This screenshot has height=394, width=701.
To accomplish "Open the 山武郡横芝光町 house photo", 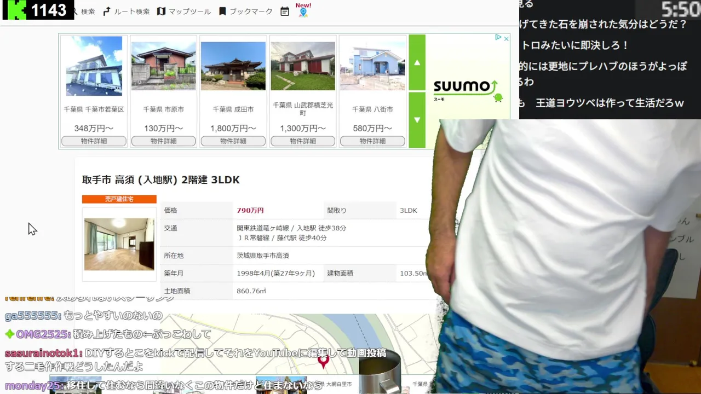I will 303,66.
